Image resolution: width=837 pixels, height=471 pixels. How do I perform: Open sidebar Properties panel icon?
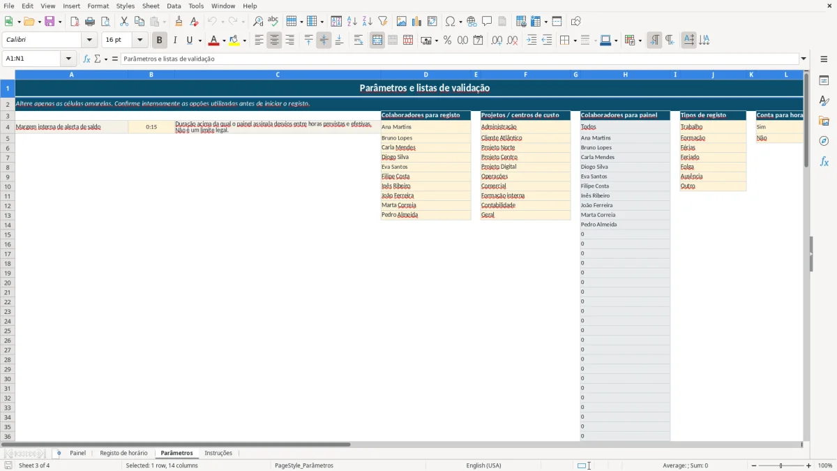pyautogui.click(x=824, y=80)
